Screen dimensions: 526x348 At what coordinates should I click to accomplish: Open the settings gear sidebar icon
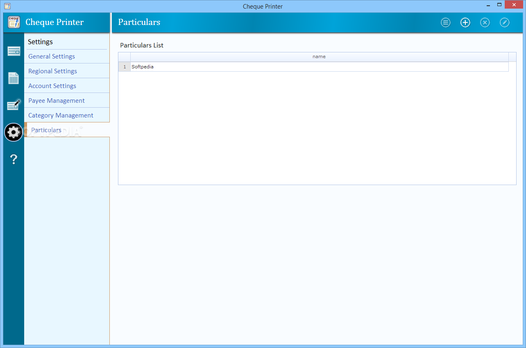click(x=14, y=132)
